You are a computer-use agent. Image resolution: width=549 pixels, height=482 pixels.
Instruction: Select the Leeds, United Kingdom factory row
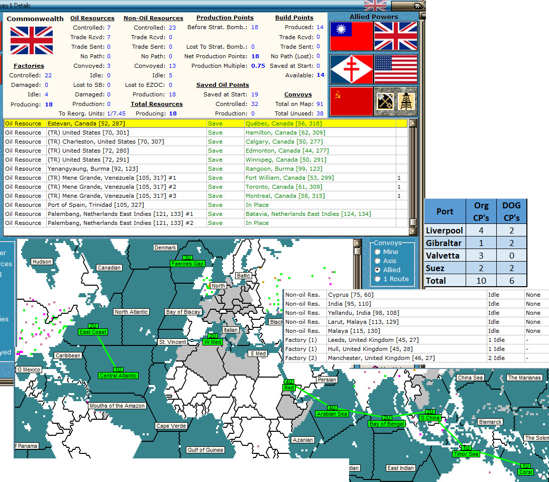coord(416,340)
